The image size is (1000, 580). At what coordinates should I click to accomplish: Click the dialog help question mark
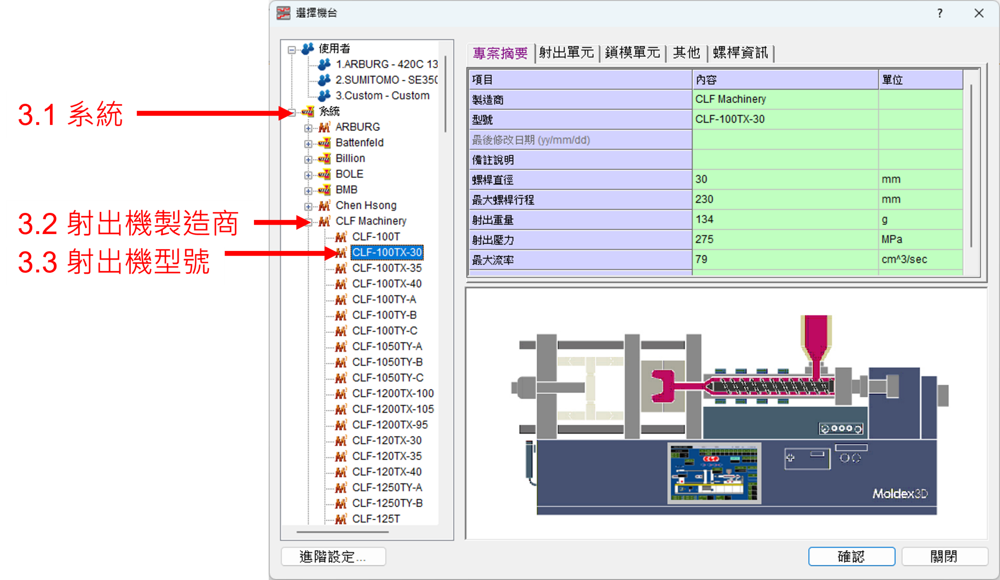940,13
